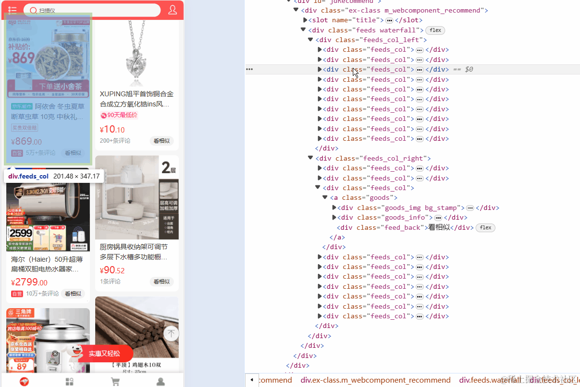This screenshot has width=580, height=387.
Task: Collapse the a class="goods" node
Action: click(x=325, y=197)
